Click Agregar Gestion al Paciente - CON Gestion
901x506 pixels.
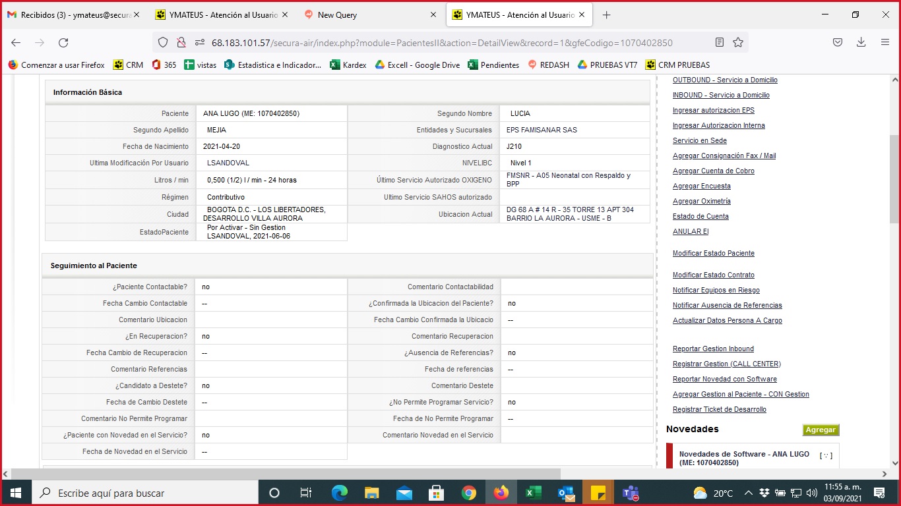tap(741, 394)
